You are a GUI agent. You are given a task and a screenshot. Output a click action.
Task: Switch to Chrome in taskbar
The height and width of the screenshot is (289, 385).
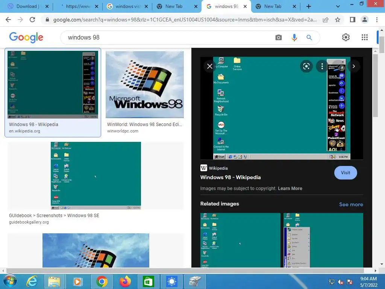pos(102,281)
